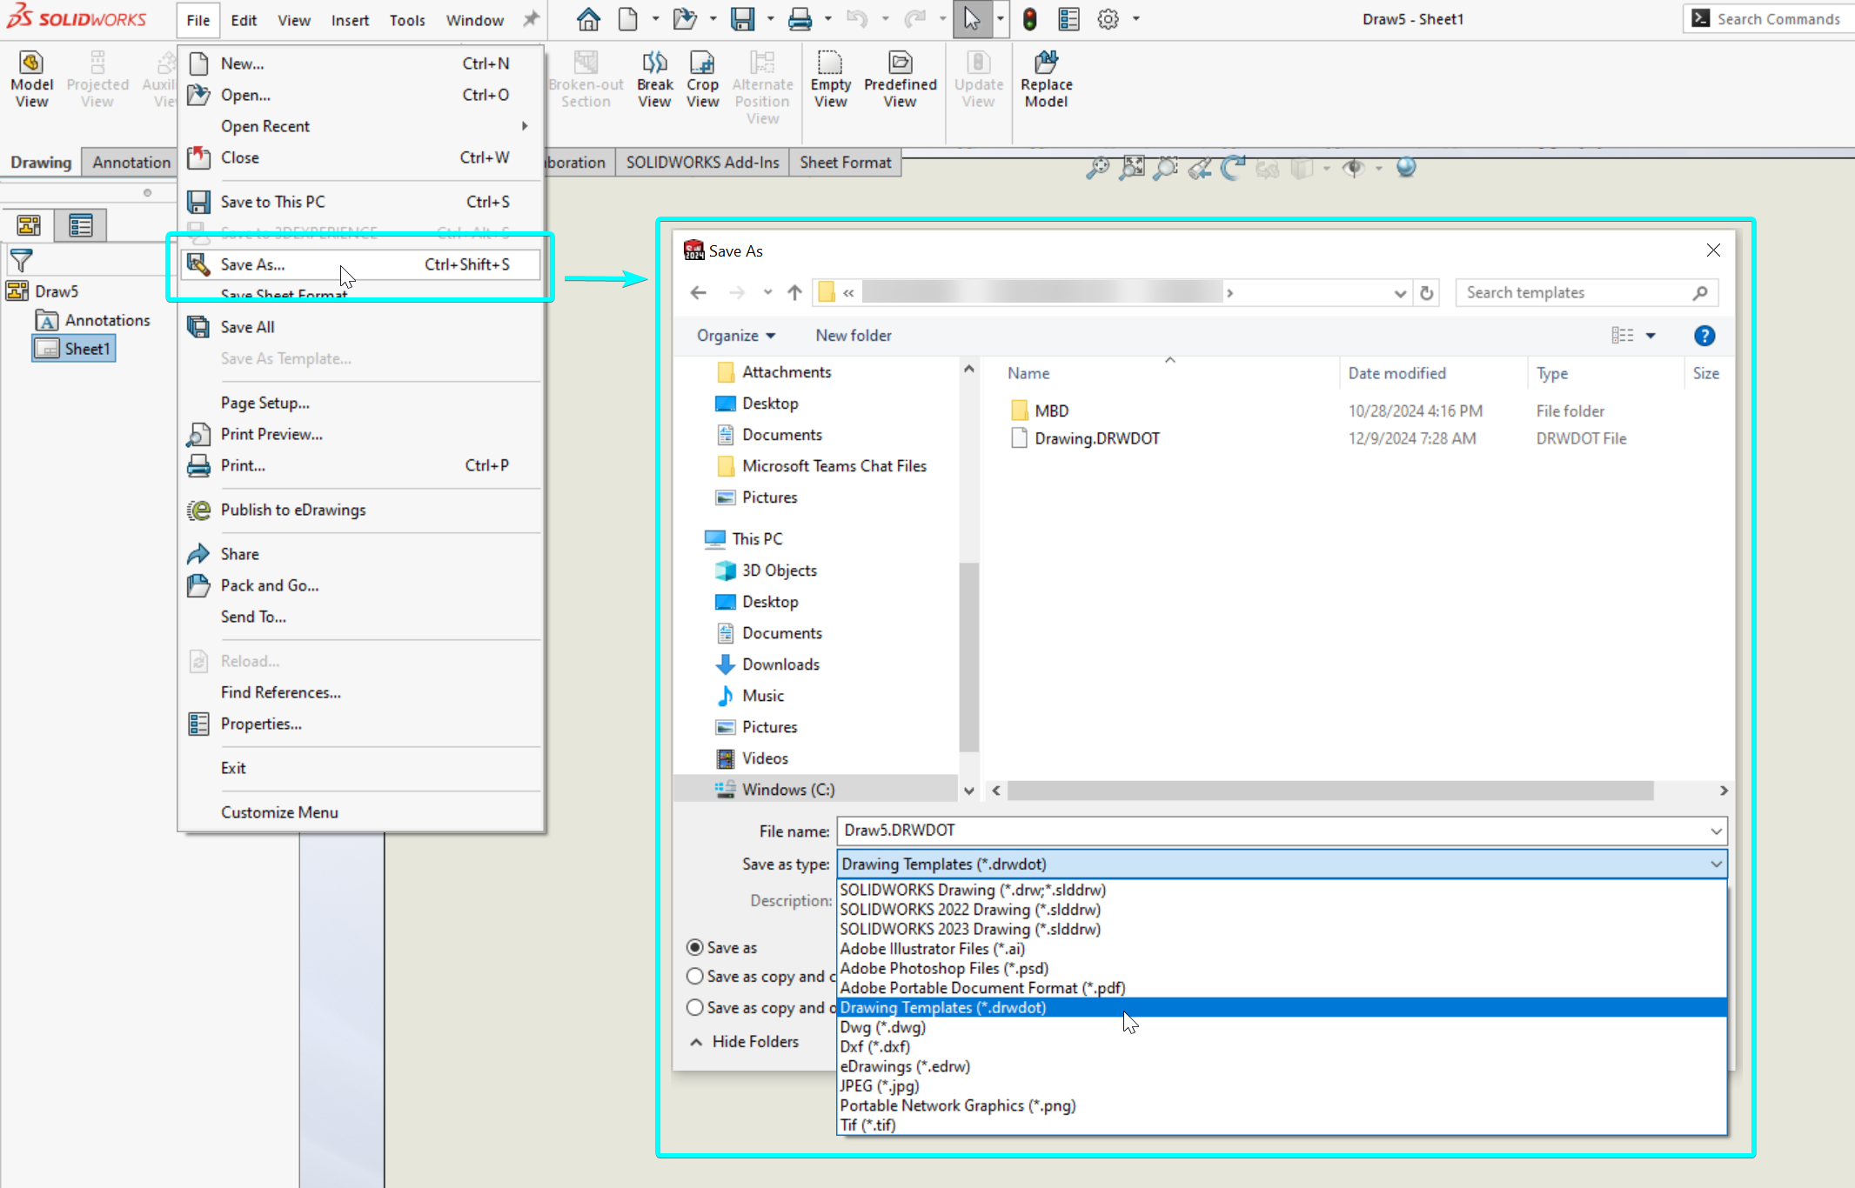Select the Sheet1 tree node
The image size is (1855, 1188).
coord(74,349)
